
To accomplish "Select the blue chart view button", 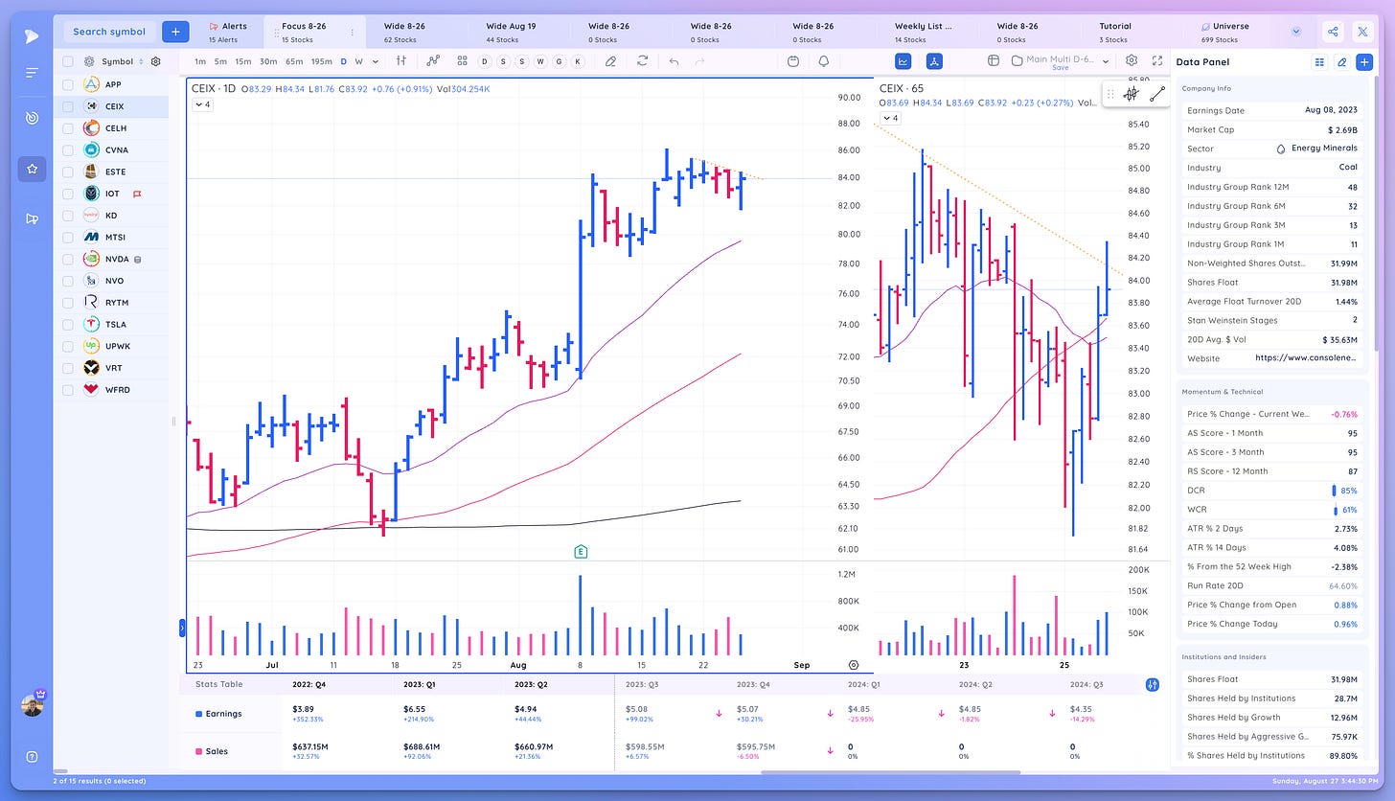I will point(903,60).
